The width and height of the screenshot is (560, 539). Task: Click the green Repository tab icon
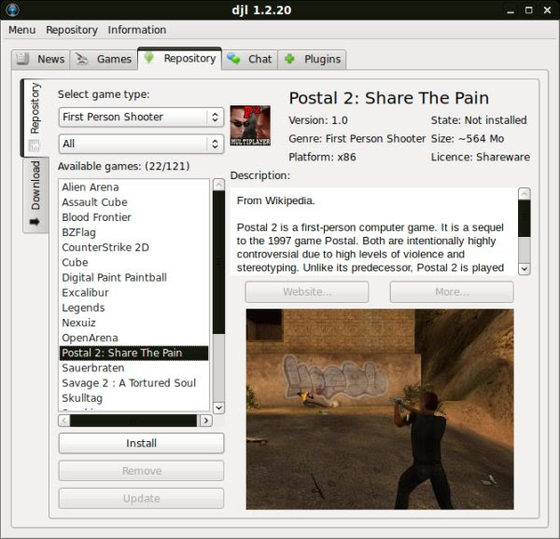pyautogui.click(x=149, y=58)
